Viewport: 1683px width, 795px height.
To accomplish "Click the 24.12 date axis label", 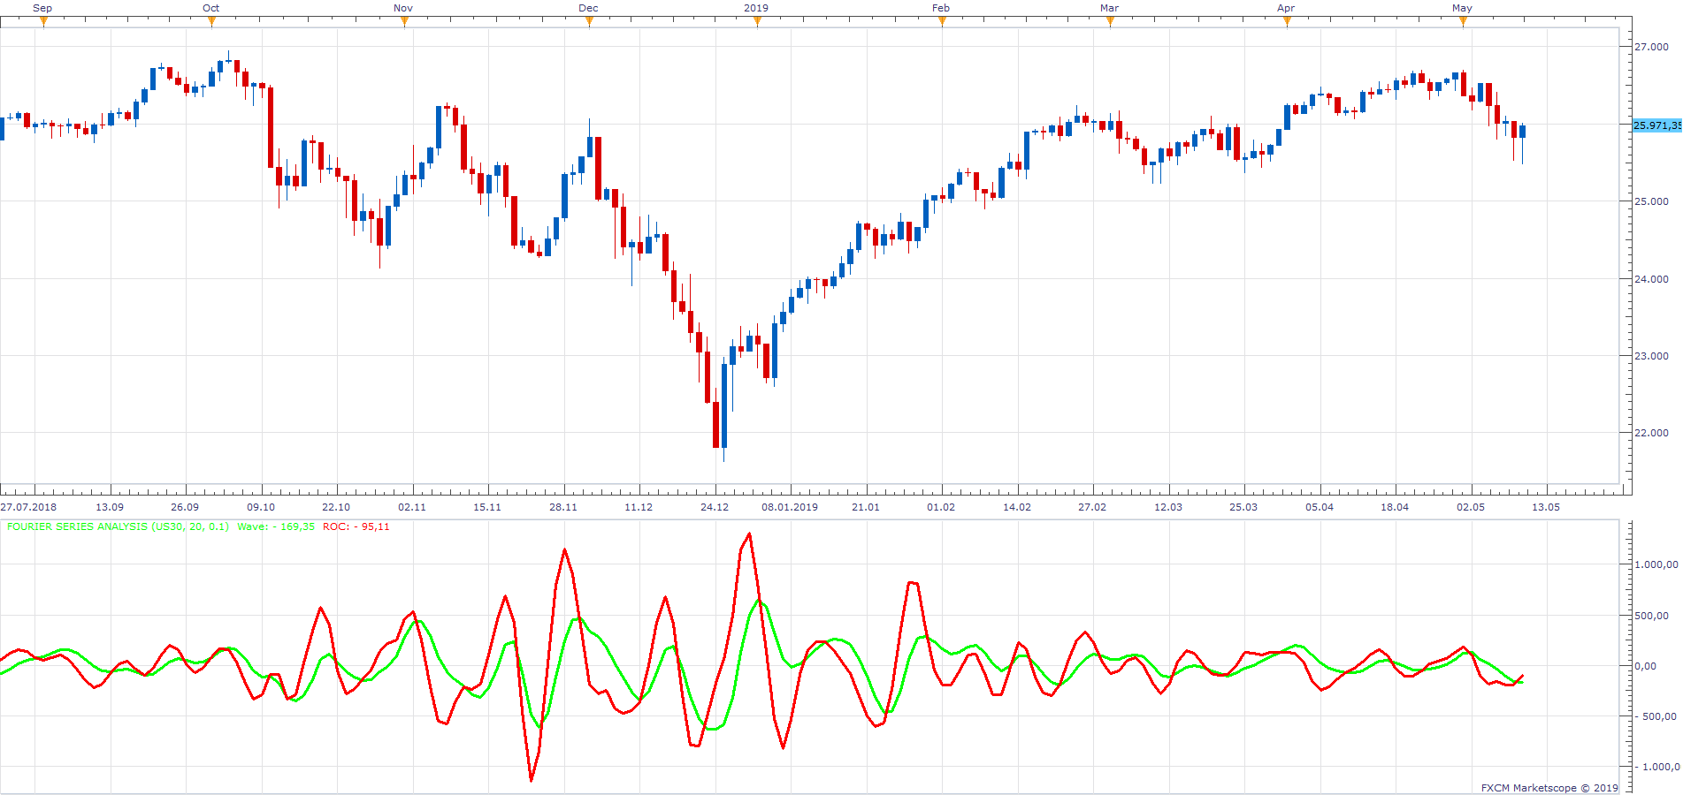I will tap(715, 507).
